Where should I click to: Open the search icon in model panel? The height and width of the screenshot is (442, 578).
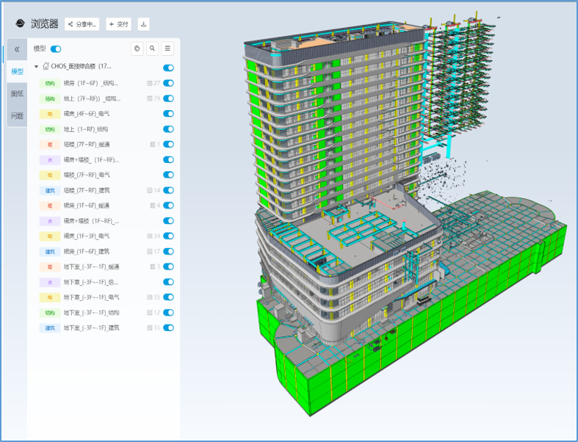pos(152,48)
